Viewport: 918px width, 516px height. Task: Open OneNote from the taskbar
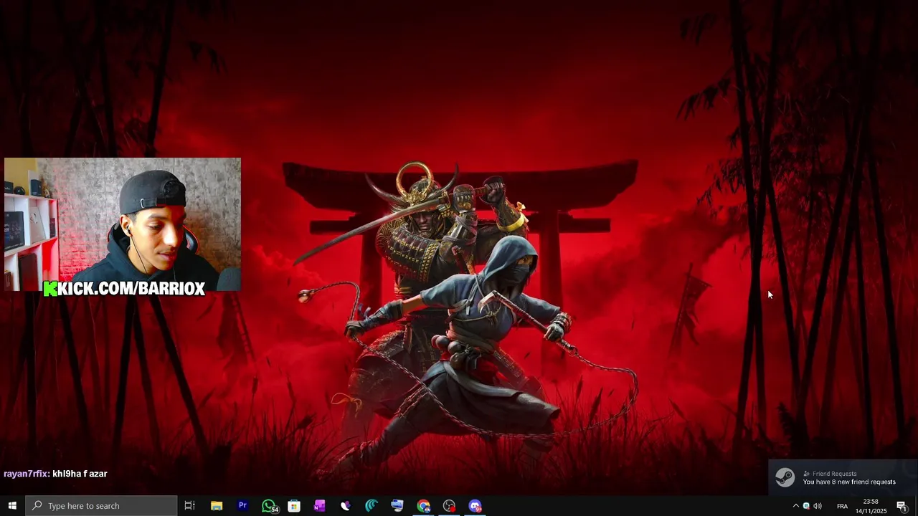320,506
